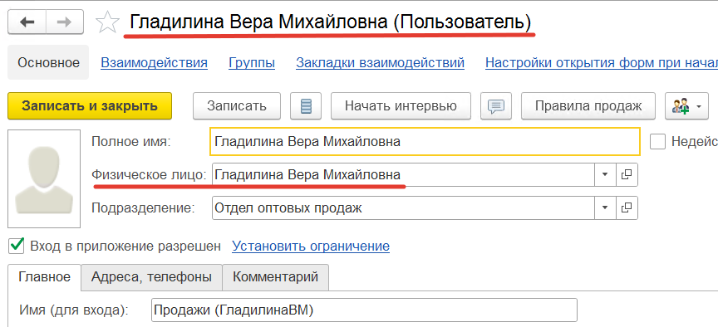Screen dimensions: 718x327
Task: Click into the Физическое лицо field
Action: click(x=403, y=174)
